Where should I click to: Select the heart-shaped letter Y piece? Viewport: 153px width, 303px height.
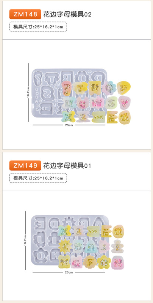click(124, 102)
